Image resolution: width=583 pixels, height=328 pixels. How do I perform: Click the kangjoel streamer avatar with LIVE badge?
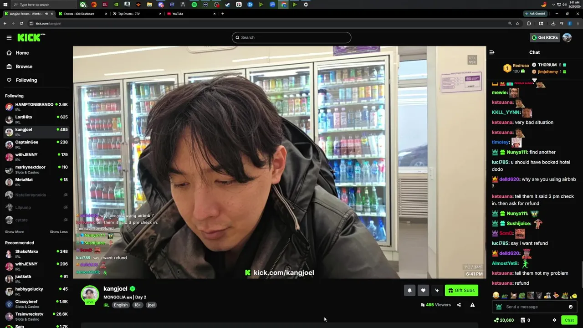pos(90,295)
